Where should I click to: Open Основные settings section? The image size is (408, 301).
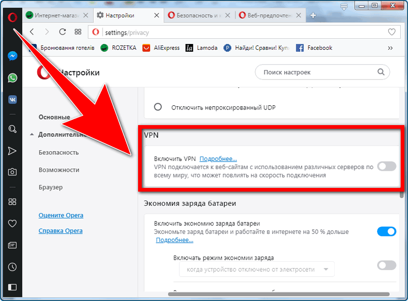(x=54, y=117)
